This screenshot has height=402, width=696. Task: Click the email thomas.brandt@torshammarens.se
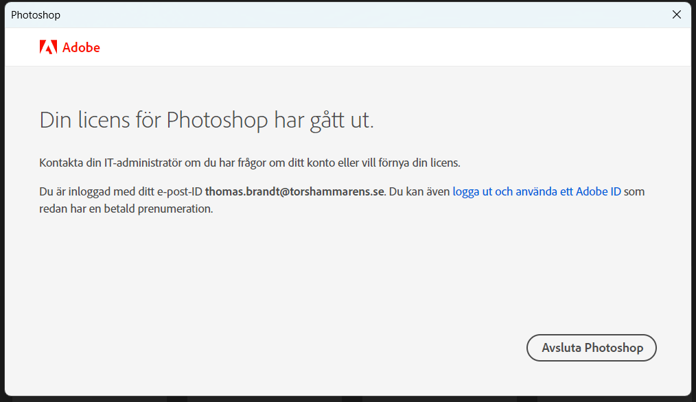(294, 191)
